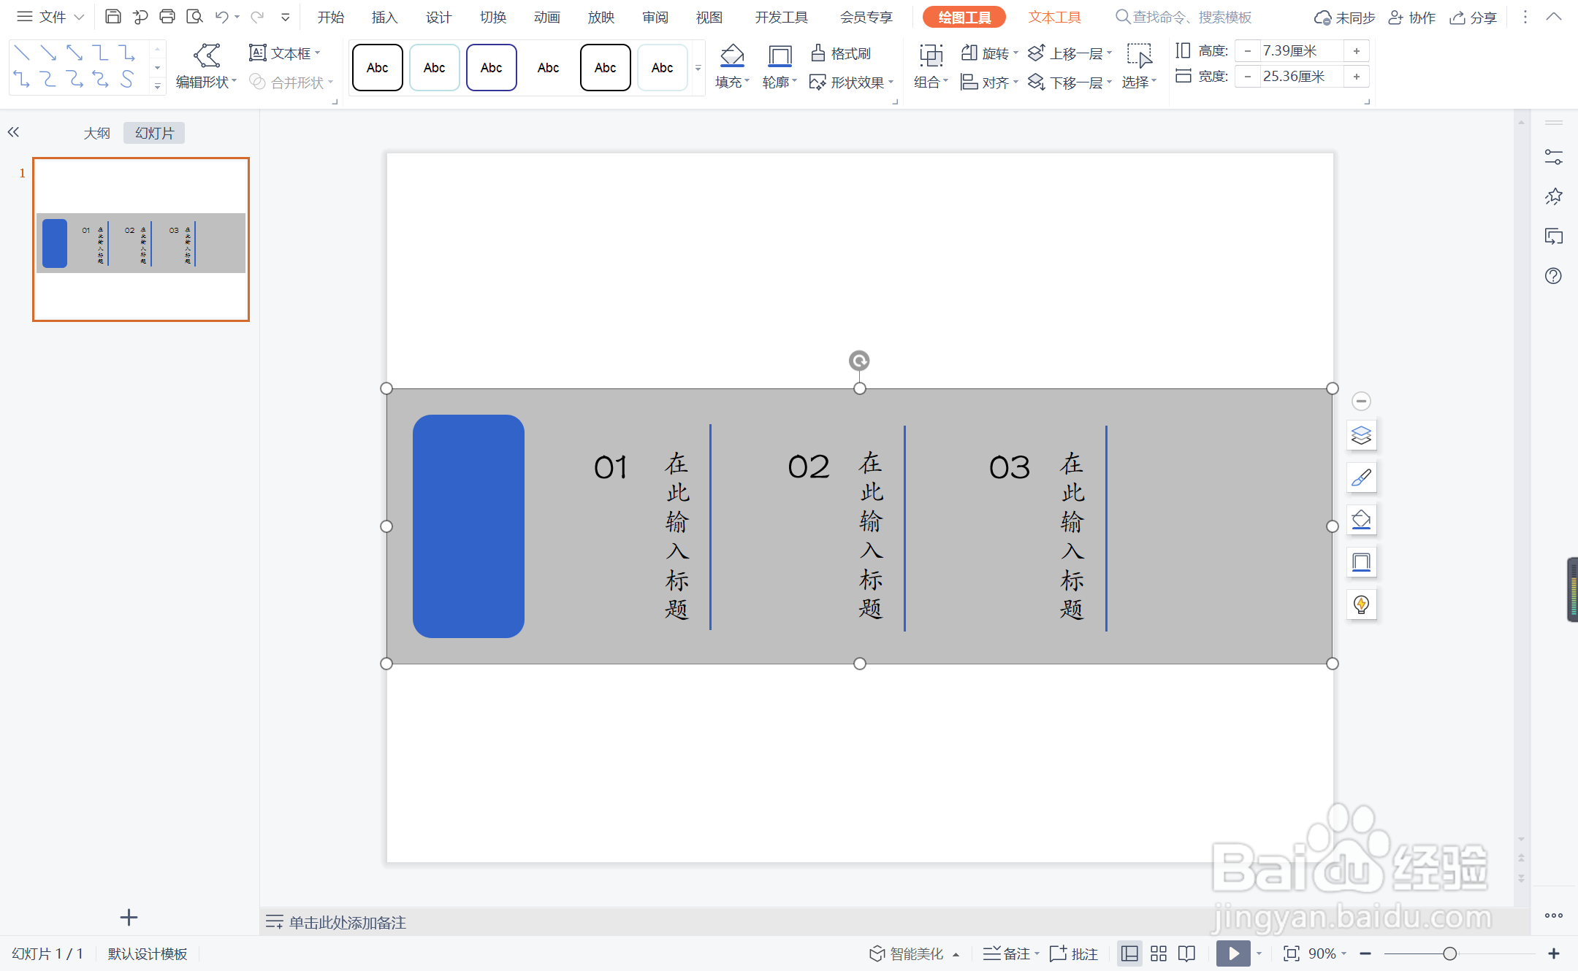The width and height of the screenshot is (1578, 971).
Task: Open the Insert (插入) ribbon tab
Action: 384,17
